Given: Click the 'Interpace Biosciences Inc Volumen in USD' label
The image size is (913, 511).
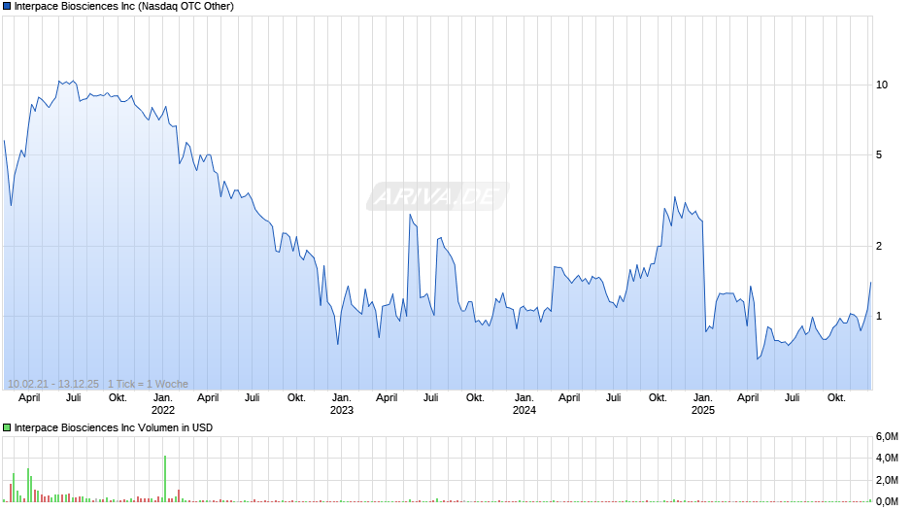Looking at the screenshot, I should coord(114,427).
